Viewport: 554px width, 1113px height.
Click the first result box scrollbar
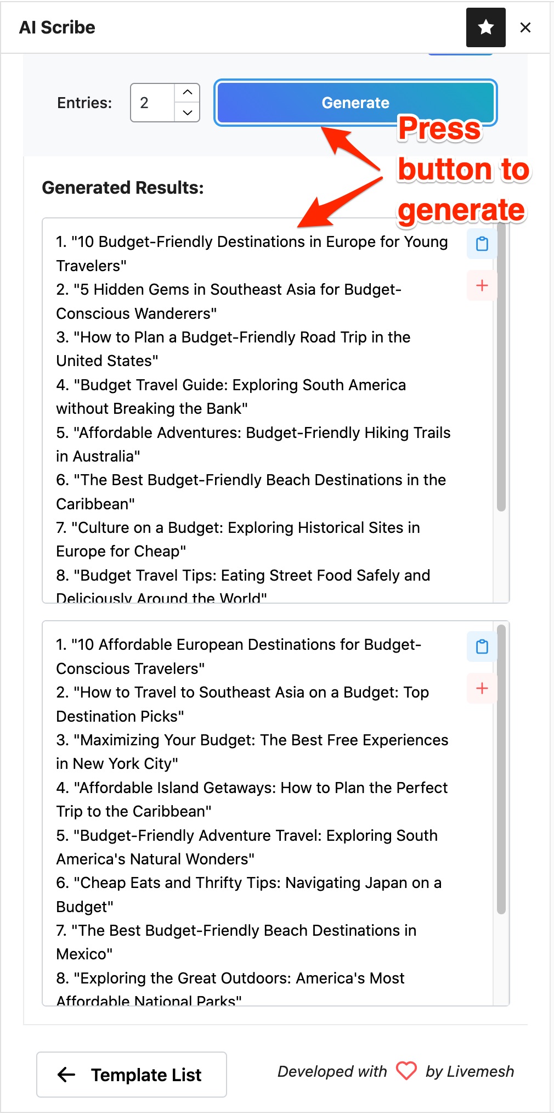coord(501,366)
